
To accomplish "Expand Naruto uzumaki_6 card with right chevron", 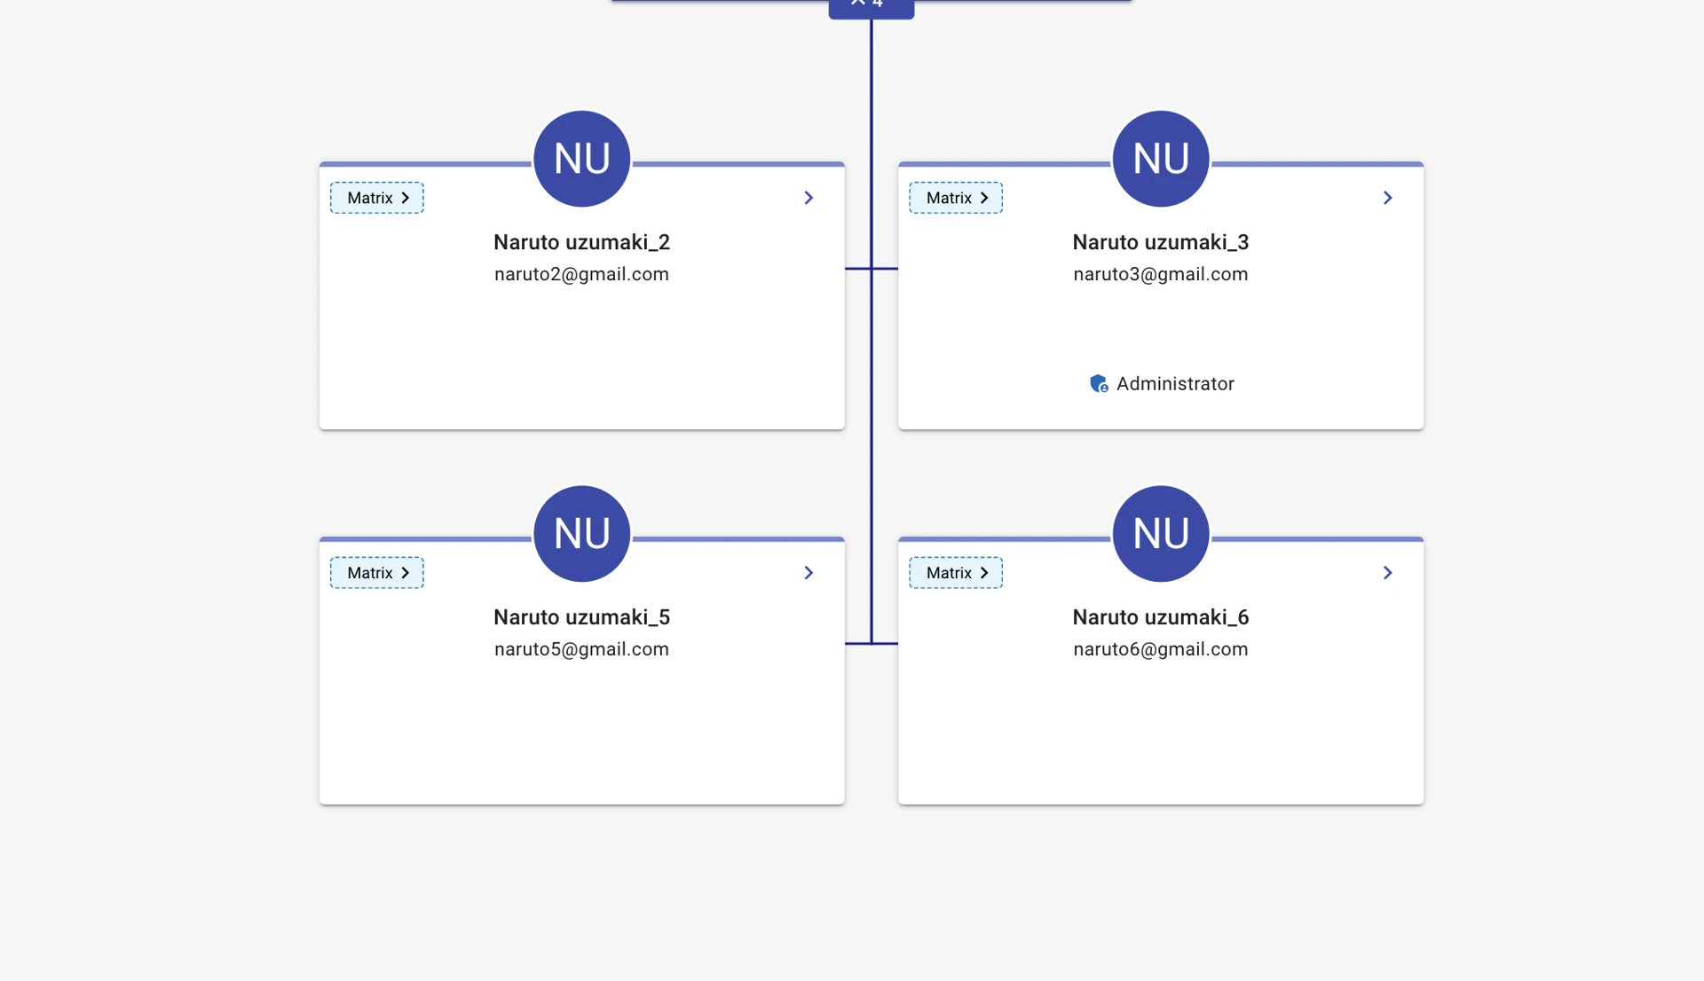I will point(1387,573).
